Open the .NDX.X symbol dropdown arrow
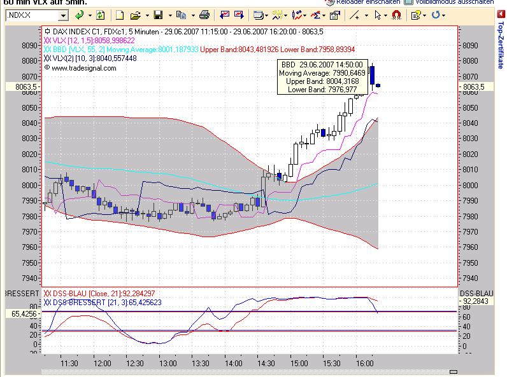The height and width of the screenshot is (377, 507). pos(64,15)
